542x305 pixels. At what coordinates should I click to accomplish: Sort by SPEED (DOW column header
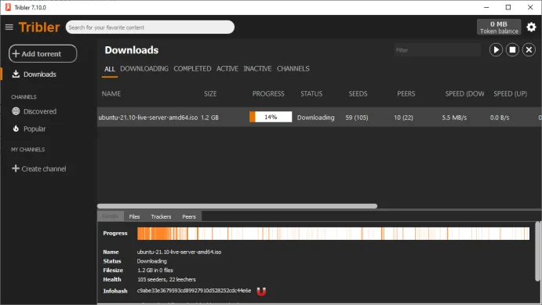[x=464, y=93]
